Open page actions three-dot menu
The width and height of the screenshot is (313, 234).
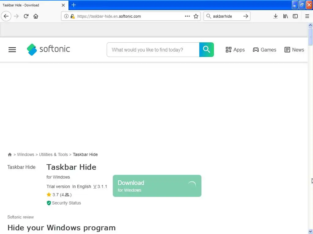[x=187, y=16]
